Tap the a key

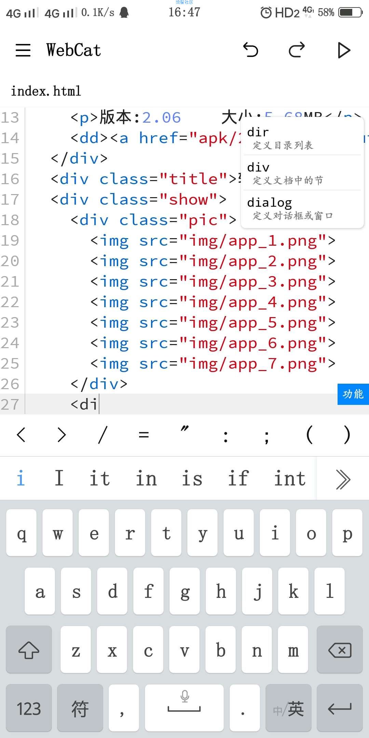point(40,591)
